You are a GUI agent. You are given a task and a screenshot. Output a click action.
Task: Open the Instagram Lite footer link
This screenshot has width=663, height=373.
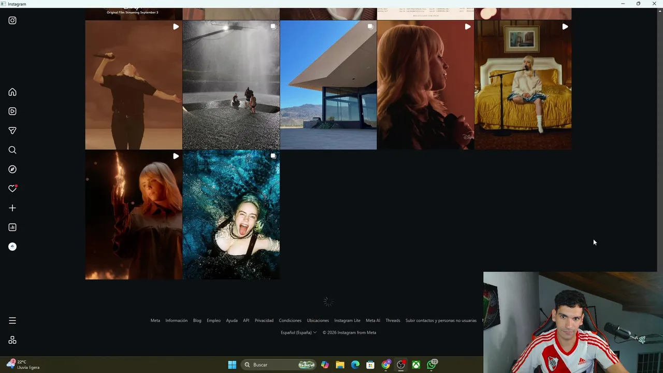347,321
